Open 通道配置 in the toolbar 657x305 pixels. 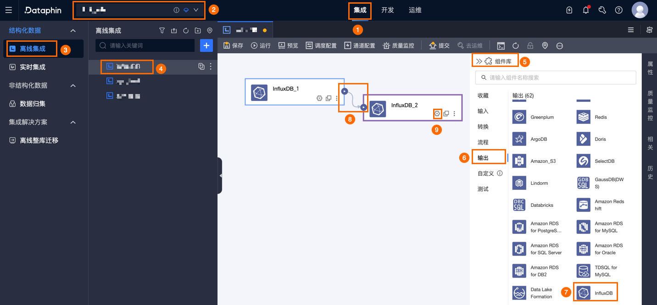pos(360,45)
